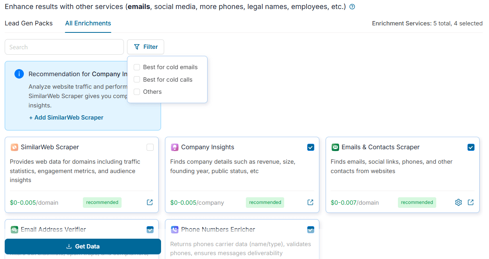Viewport: 489px width, 259px height.
Task: Tick the Best for cold calls filter
Action: pyautogui.click(x=137, y=79)
